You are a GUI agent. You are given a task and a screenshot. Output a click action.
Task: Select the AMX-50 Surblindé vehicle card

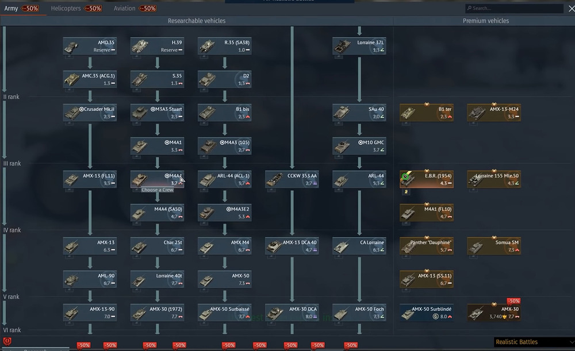(427, 313)
